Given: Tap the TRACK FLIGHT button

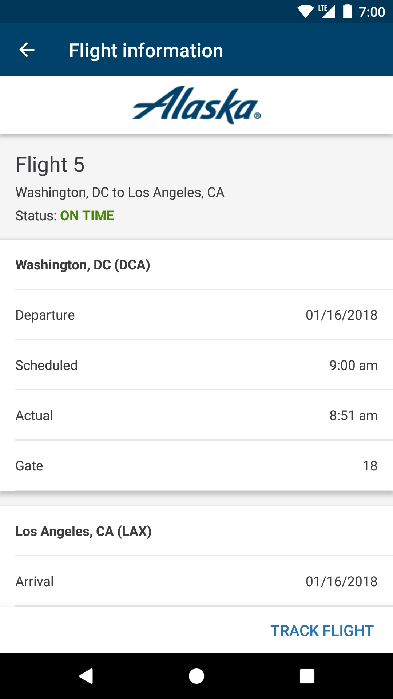Looking at the screenshot, I should click(322, 631).
